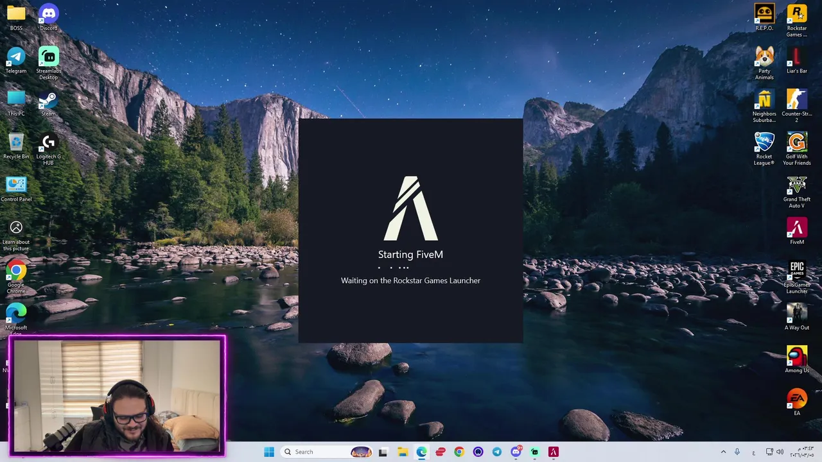Open the clock and date flyout

802,452
